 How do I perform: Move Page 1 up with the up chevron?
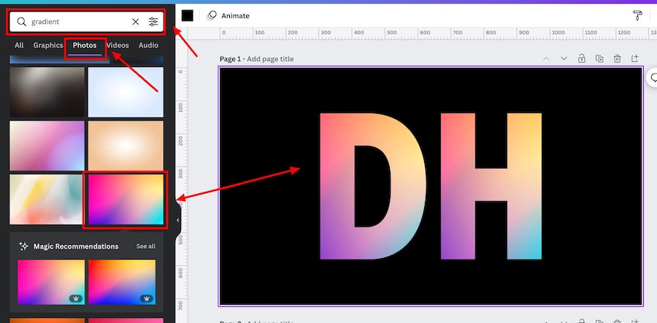546,58
